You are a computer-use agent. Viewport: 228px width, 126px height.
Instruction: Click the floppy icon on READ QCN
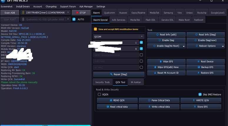(x=111, y=100)
